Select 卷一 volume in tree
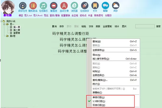The width and height of the screenshot is (162, 108). [x=12, y=24]
